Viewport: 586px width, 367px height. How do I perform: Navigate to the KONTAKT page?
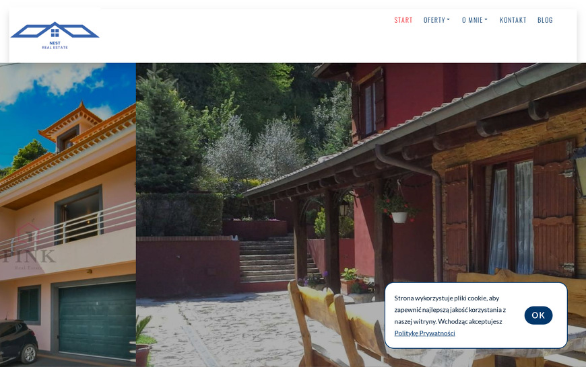(x=513, y=20)
